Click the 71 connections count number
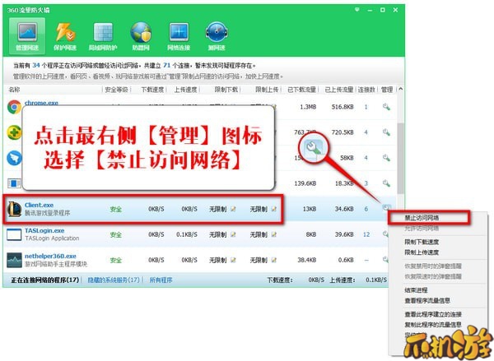The height and width of the screenshot is (361, 494). pyautogui.click(x=166, y=66)
